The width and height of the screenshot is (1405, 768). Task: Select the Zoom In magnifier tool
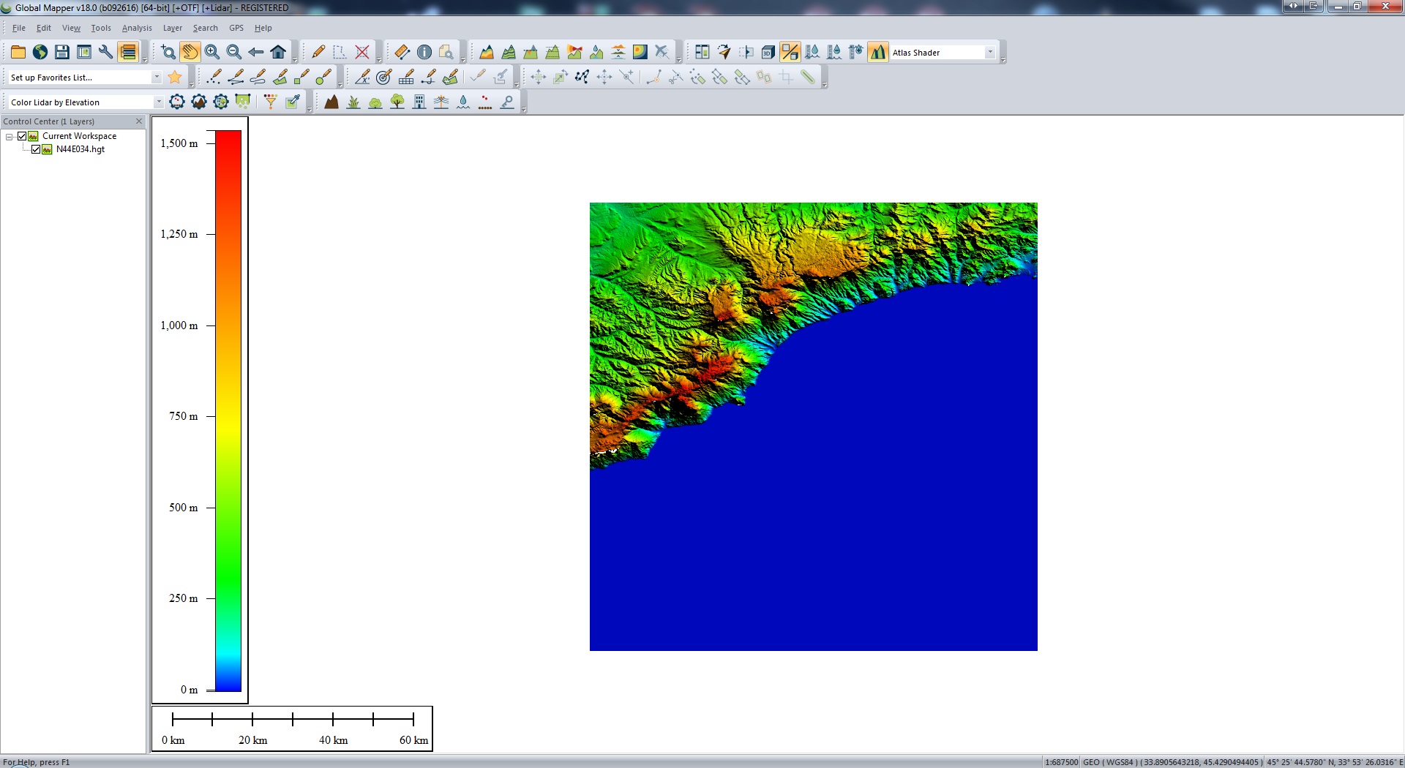point(212,52)
